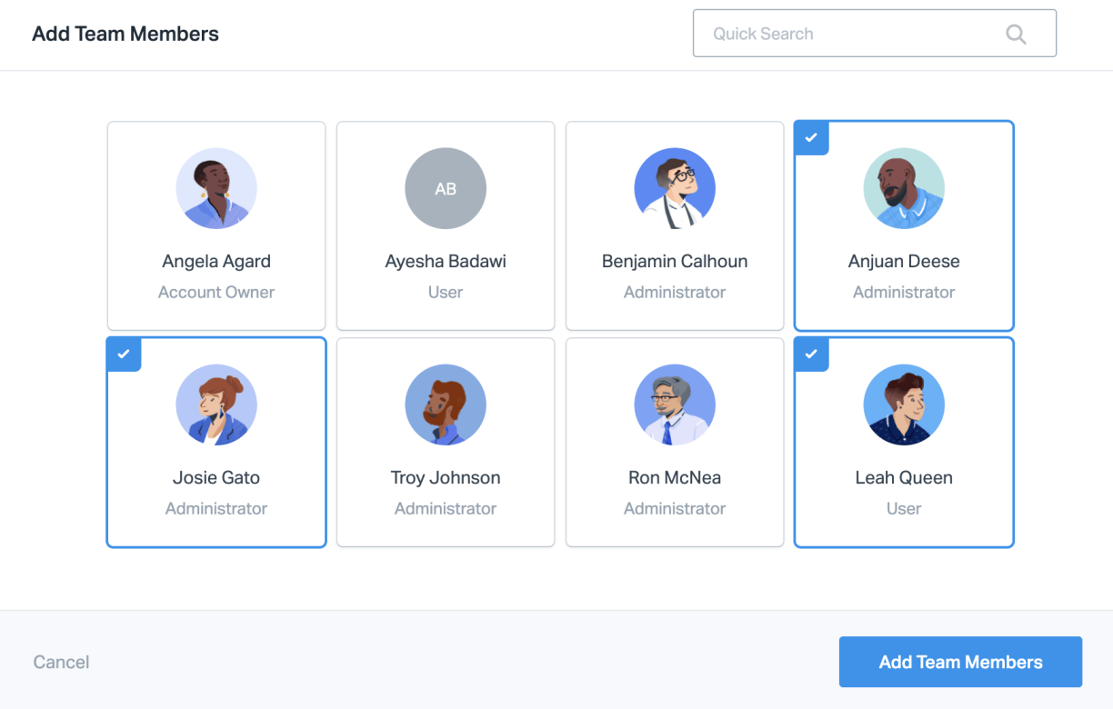Select the Troy Johnson name label
This screenshot has height=709, width=1113.
pos(446,478)
